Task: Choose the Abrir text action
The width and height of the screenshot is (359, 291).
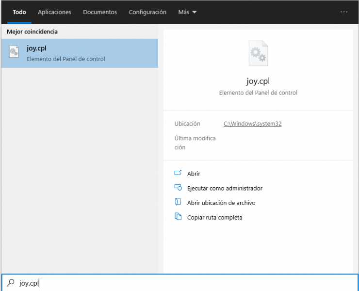Action: [x=194, y=174]
